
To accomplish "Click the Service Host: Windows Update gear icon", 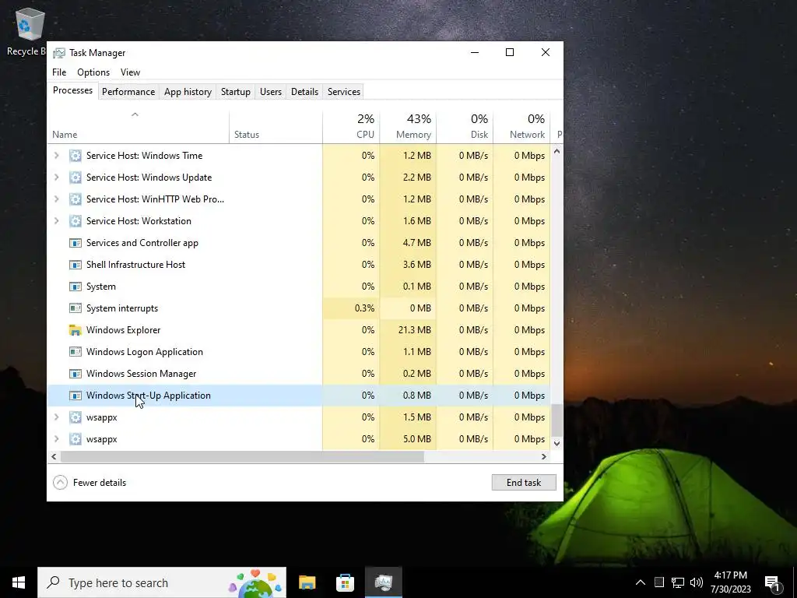I will (x=75, y=178).
